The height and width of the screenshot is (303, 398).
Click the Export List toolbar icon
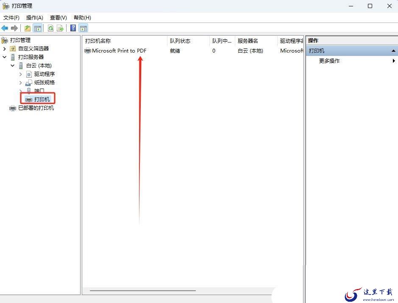(x=60, y=28)
